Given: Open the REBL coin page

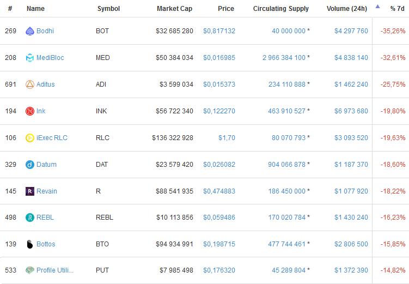Looking at the screenshot, I should point(45,217).
